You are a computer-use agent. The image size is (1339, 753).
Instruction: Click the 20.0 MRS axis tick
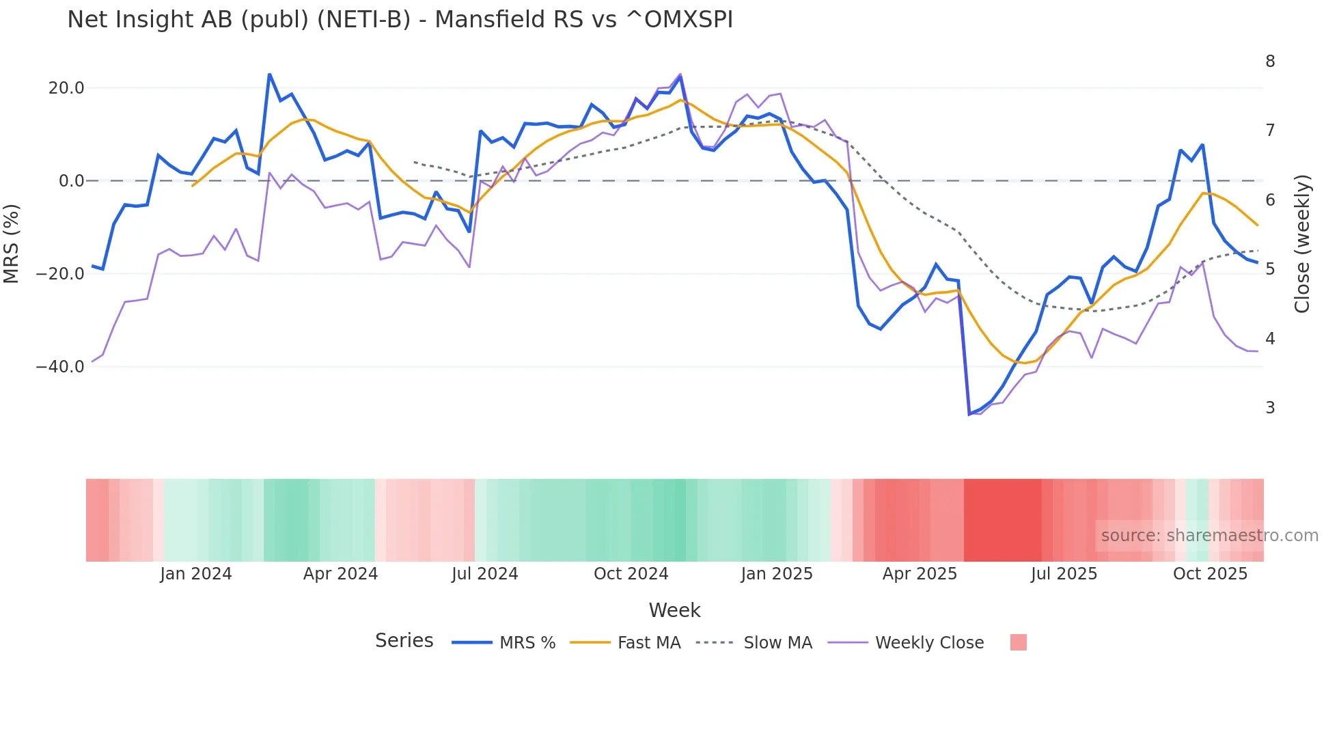pyautogui.click(x=66, y=88)
